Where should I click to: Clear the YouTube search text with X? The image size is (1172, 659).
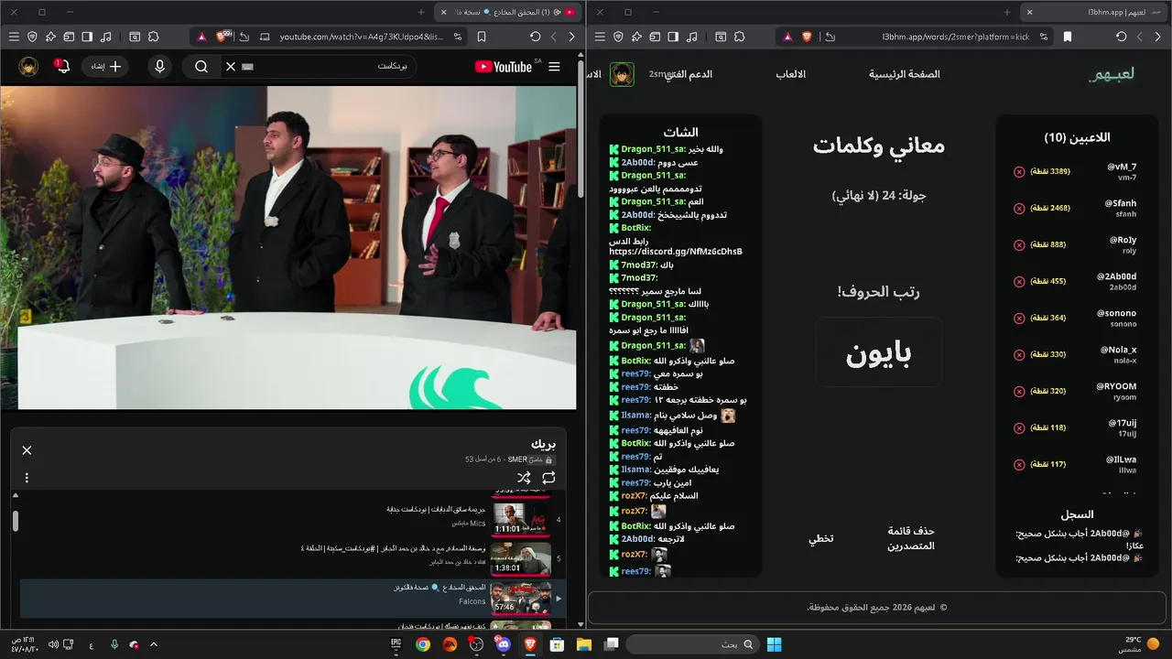(x=231, y=66)
